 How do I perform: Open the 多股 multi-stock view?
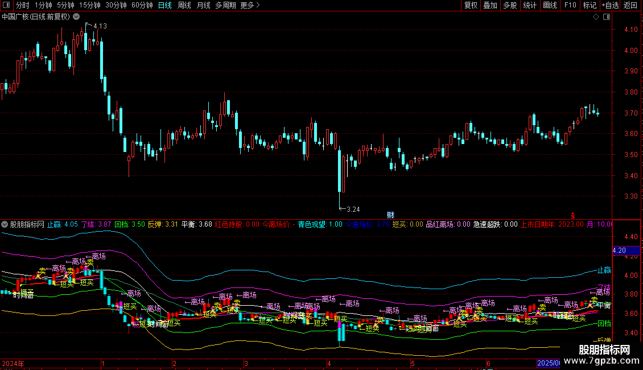click(x=510, y=5)
